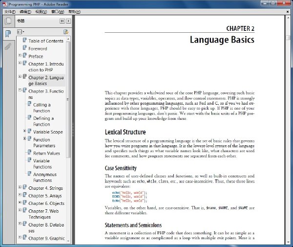This screenshot has width=293, height=247.
Task: Click the Statements and Semicolons heading
Action: point(133,225)
